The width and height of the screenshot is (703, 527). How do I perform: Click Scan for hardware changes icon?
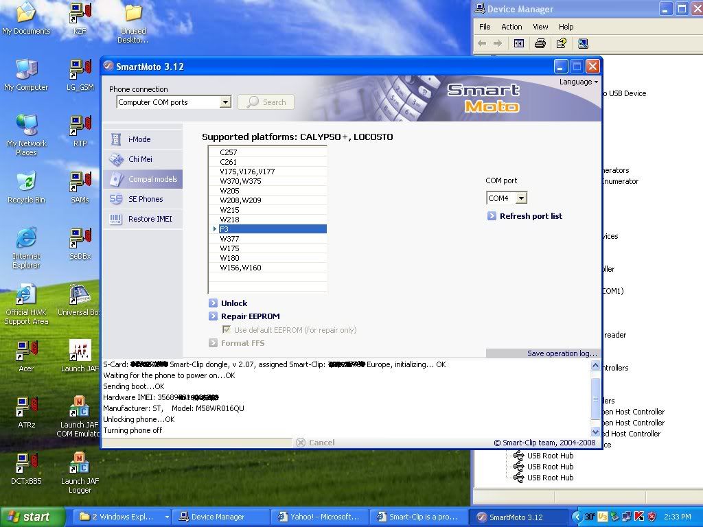583,43
